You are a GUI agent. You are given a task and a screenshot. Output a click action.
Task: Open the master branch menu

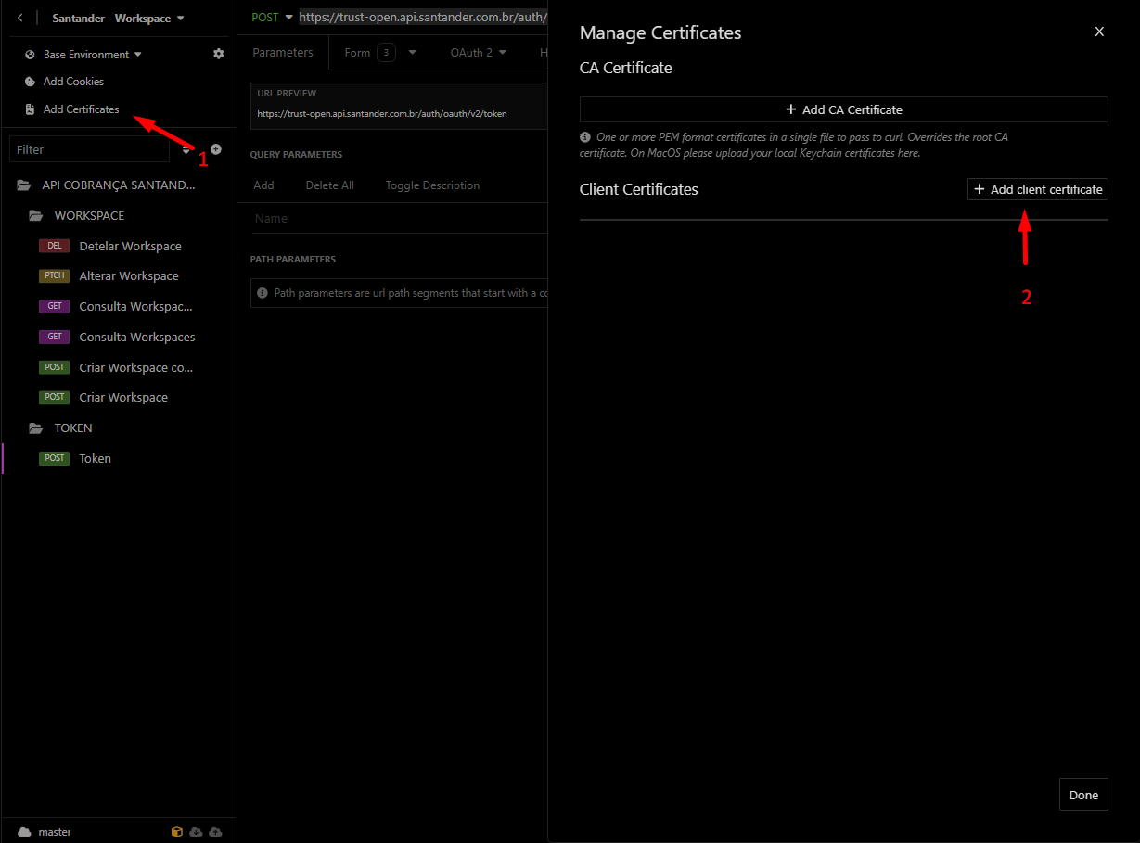pyautogui.click(x=45, y=832)
